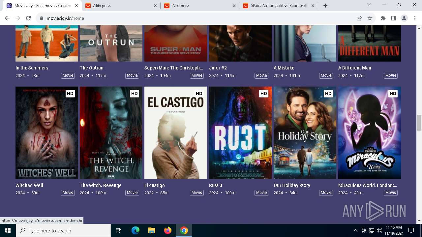Click The Witch. Revenge title link

click(101, 185)
